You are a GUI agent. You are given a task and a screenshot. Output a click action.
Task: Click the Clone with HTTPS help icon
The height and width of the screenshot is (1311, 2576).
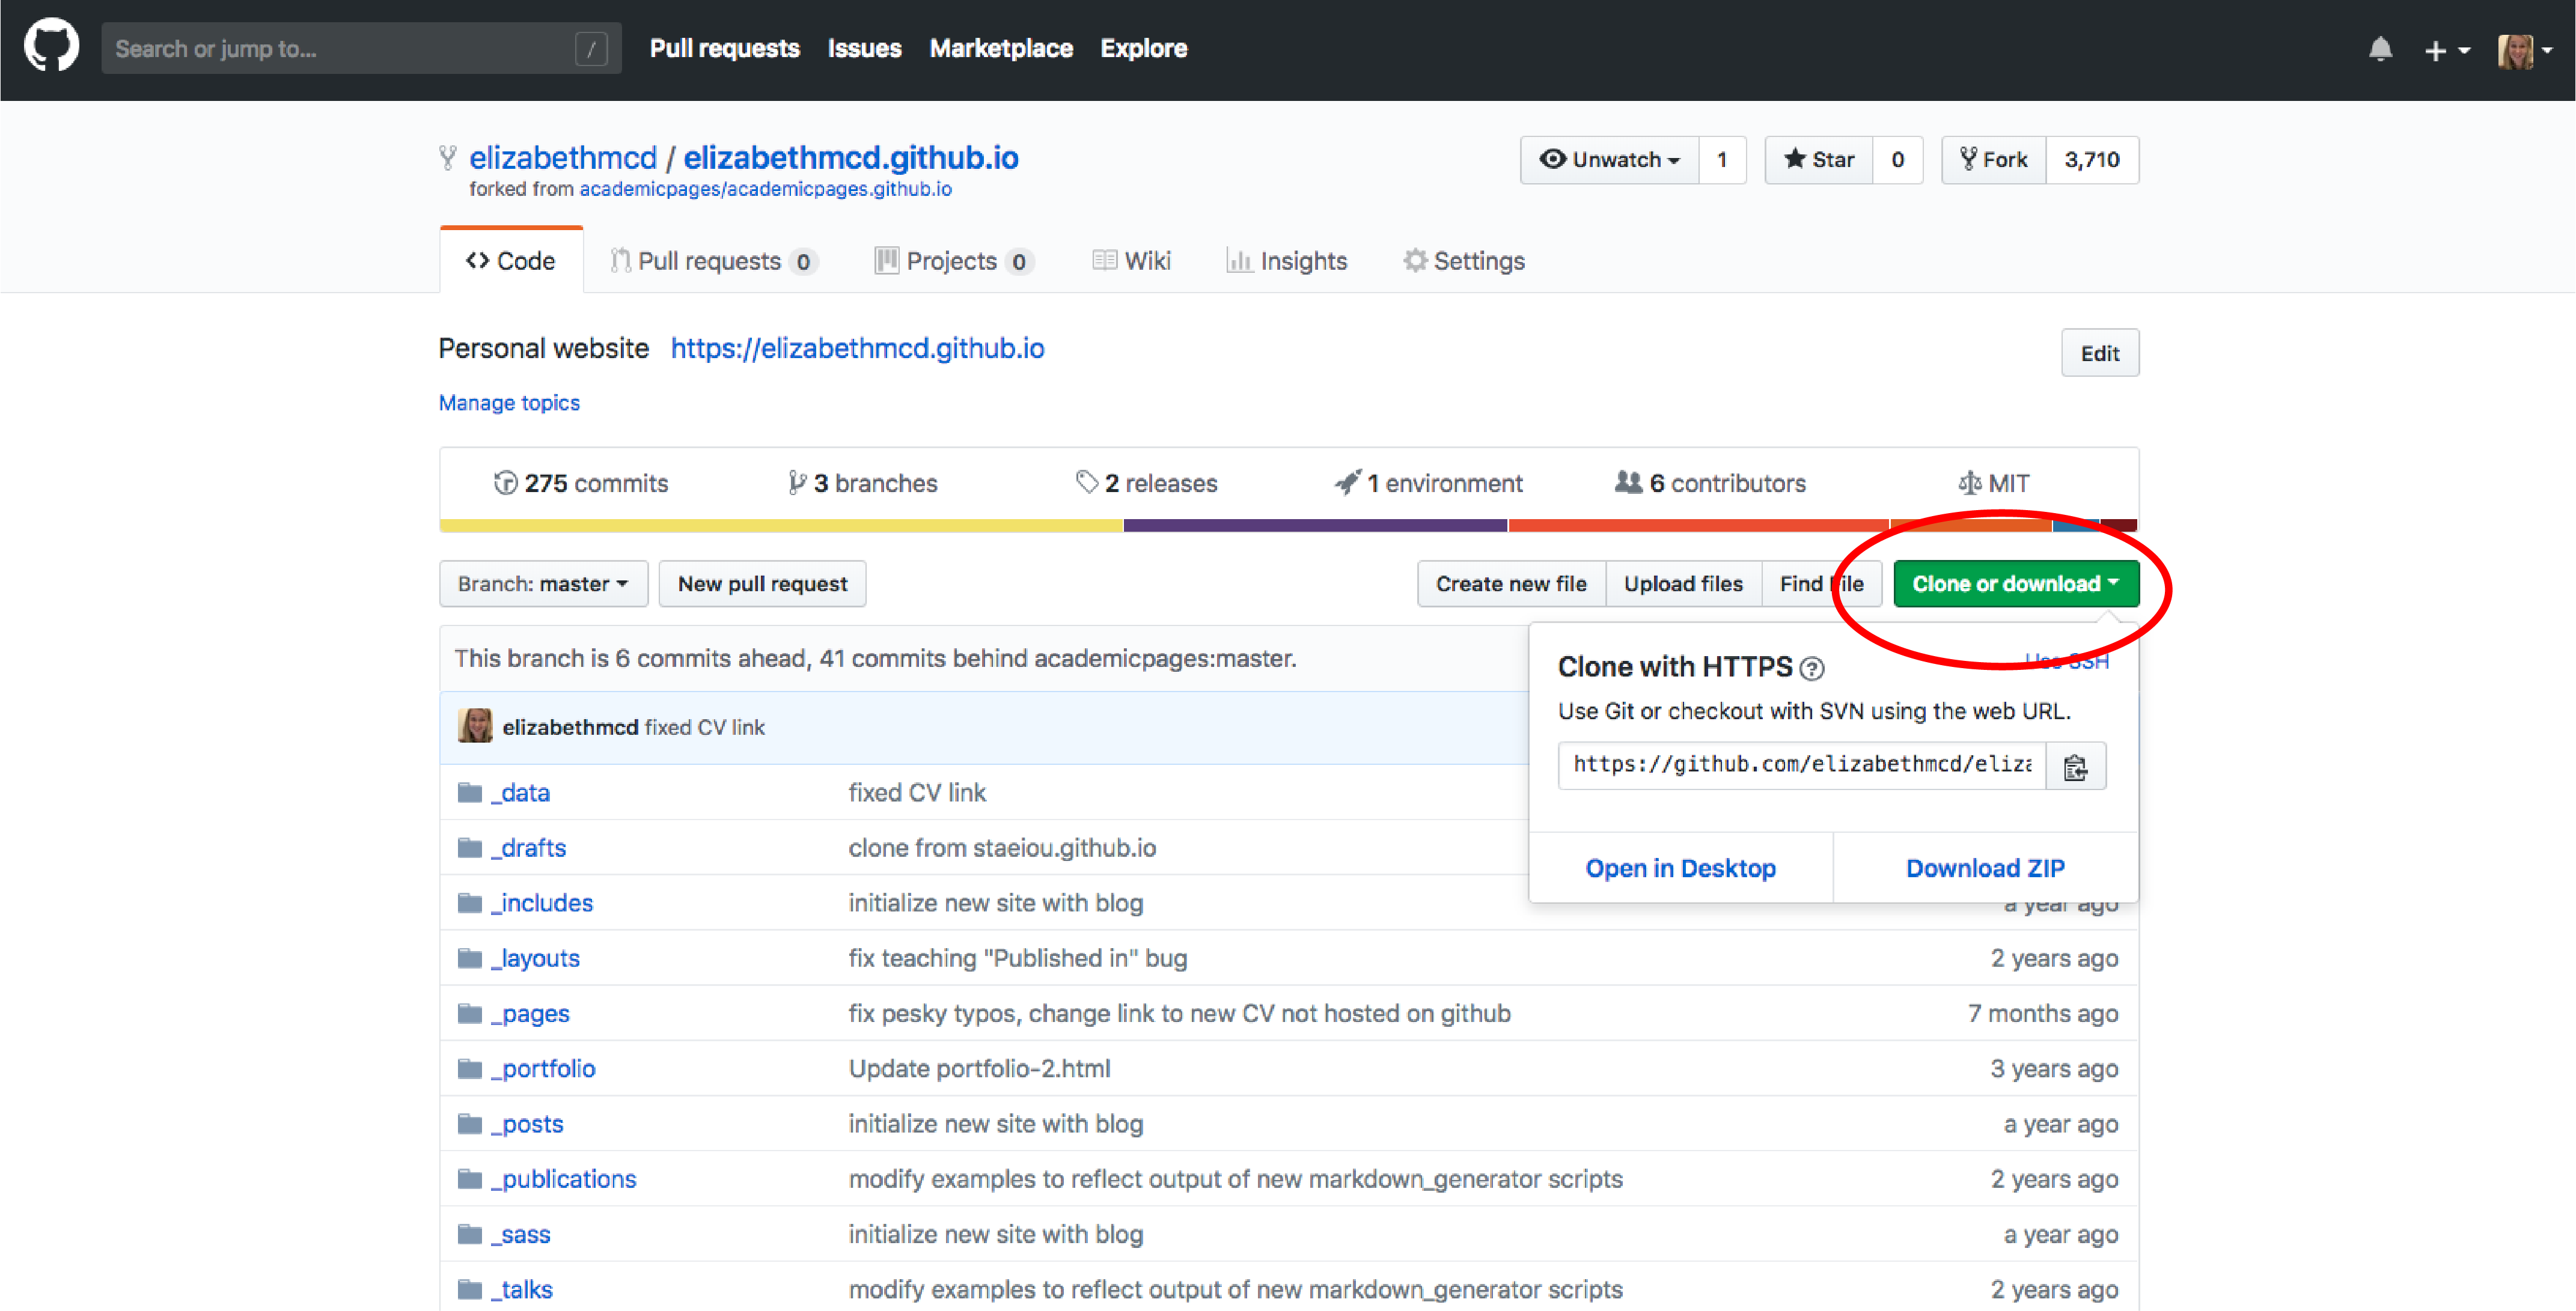tap(1811, 668)
